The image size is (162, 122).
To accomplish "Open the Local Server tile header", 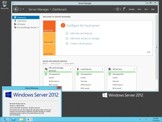I will [x=90, y=69].
